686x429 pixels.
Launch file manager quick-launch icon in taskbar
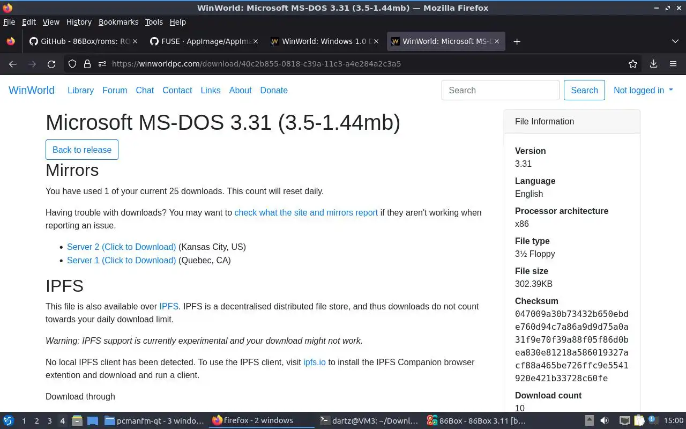77,420
